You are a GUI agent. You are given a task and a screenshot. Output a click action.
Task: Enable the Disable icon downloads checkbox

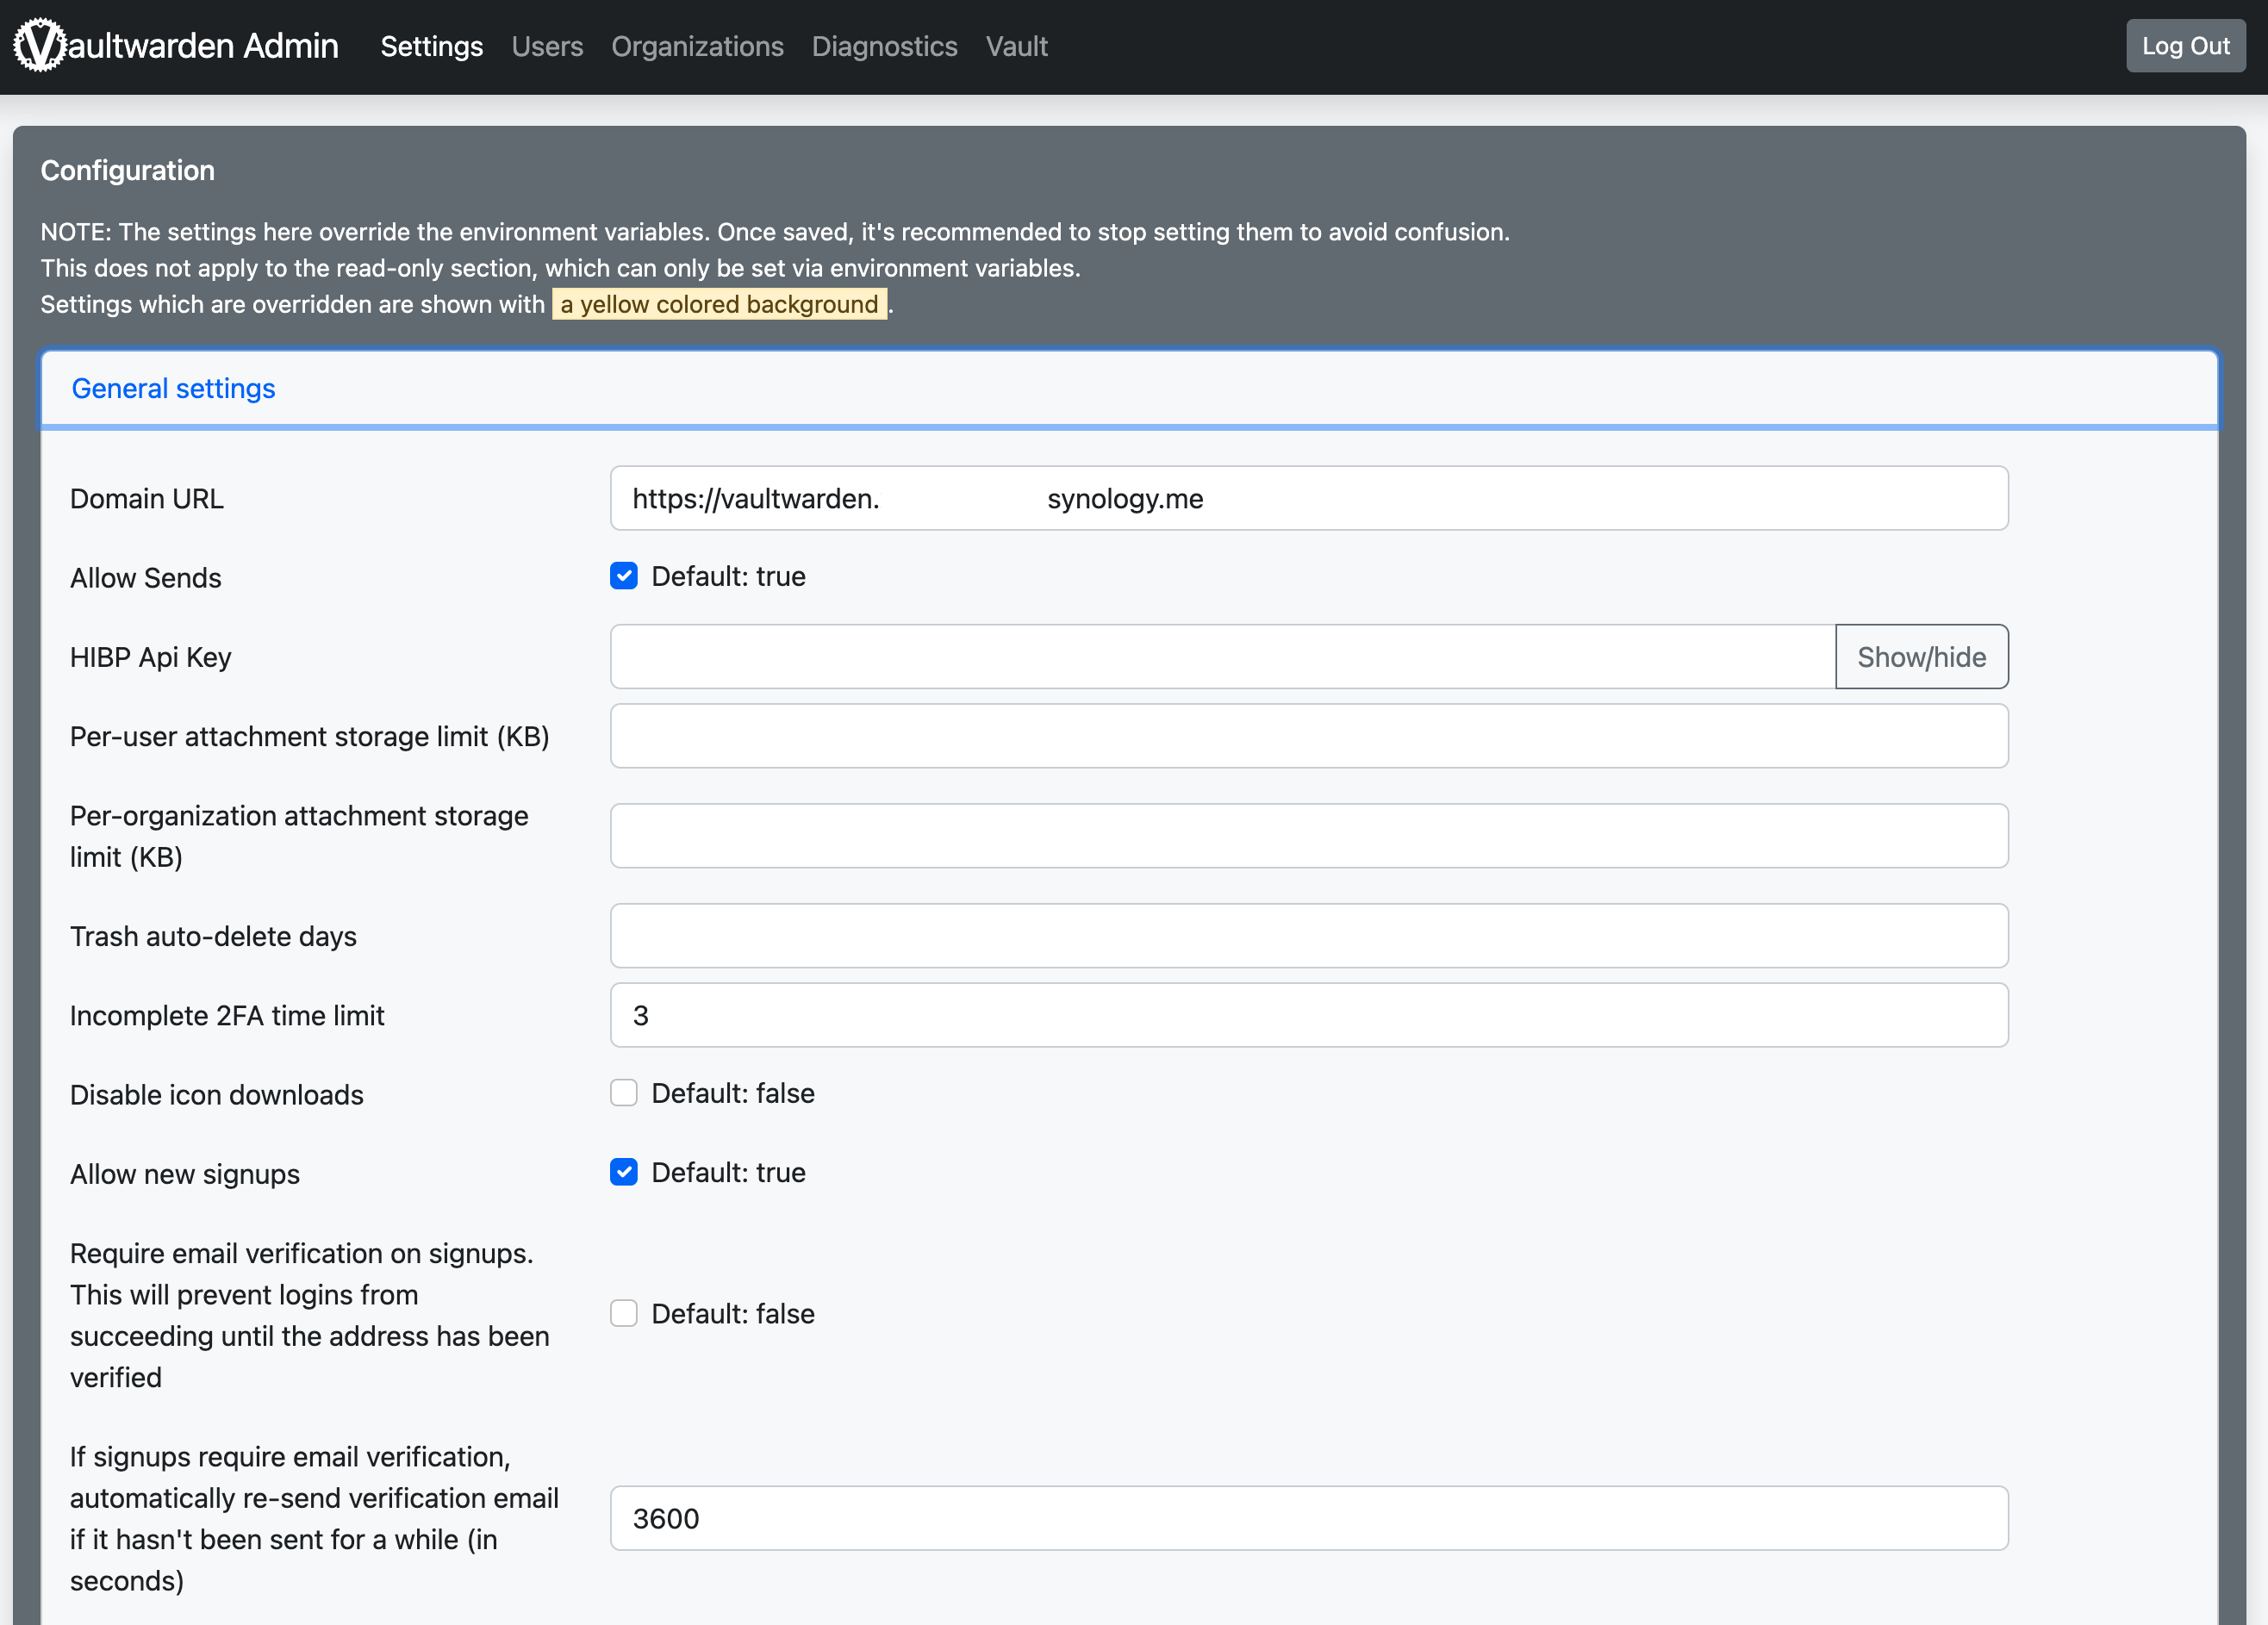coord(623,1093)
